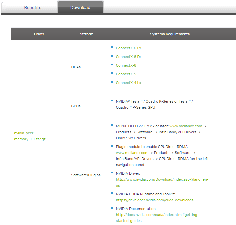Viewport: 236px width, 225px height.
Task: Switch to the Benefits tab
Action: [33, 8]
